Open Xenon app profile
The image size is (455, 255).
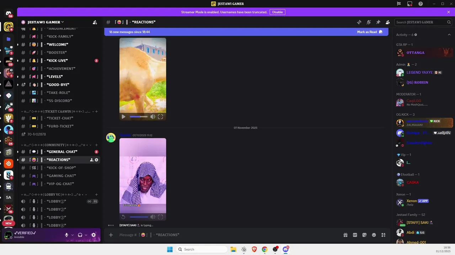click(424, 203)
